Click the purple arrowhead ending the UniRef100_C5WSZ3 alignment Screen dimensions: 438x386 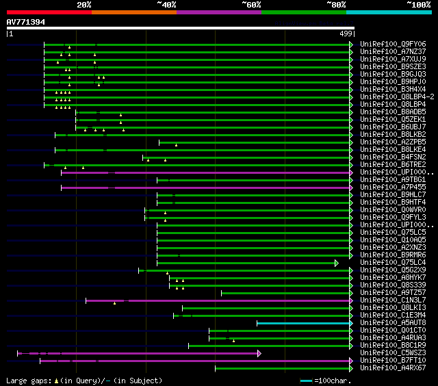259,354
